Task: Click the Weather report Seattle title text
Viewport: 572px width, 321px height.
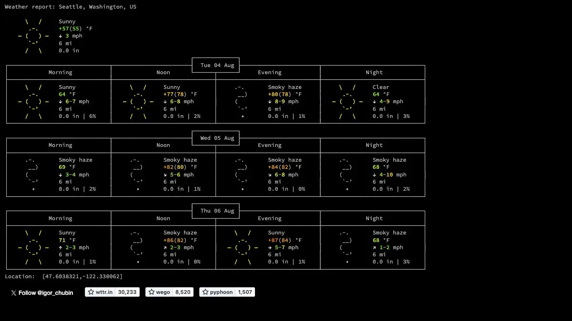Action: coord(71,7)
